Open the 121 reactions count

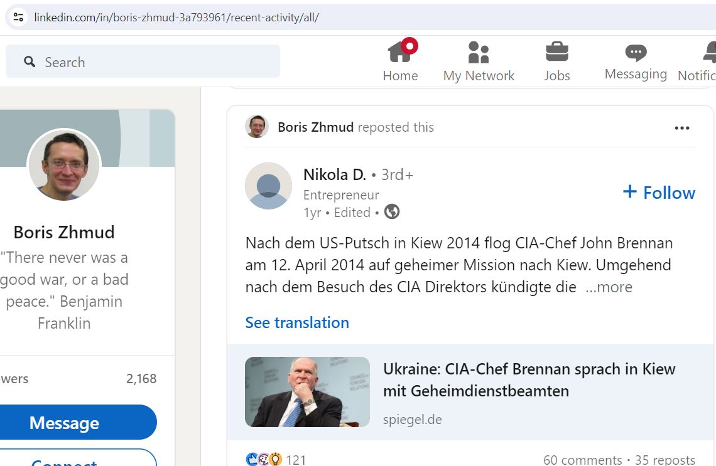click(296, 460)
